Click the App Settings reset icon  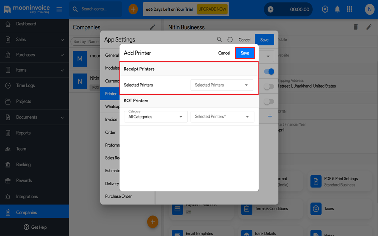[x=230, y=40]
